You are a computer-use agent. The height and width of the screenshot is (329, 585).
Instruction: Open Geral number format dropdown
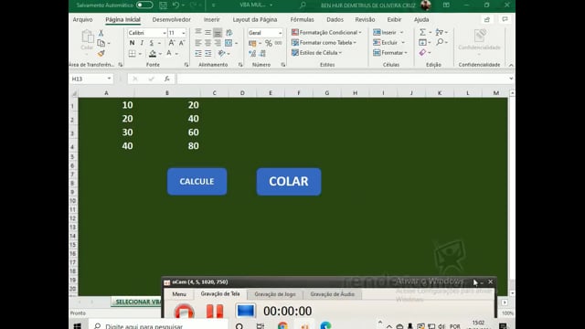[281, 33]
